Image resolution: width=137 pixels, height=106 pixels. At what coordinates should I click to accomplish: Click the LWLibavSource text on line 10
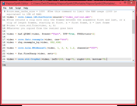[43, 17]
